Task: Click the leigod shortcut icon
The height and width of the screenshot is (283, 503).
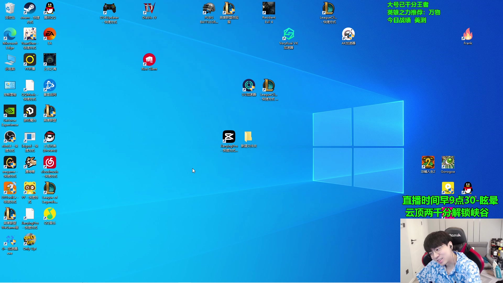Action: [x=30, y=141]
